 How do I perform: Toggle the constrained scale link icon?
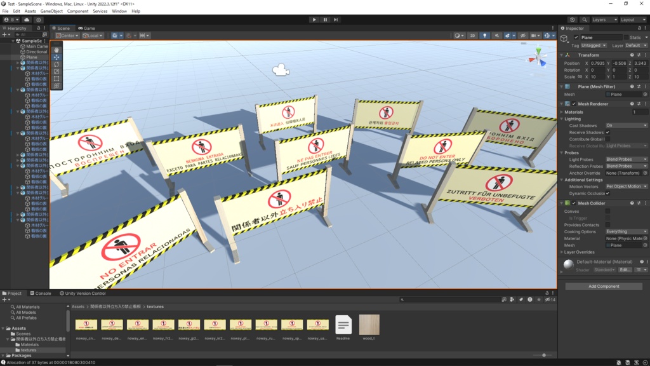[x=580, y=77]
